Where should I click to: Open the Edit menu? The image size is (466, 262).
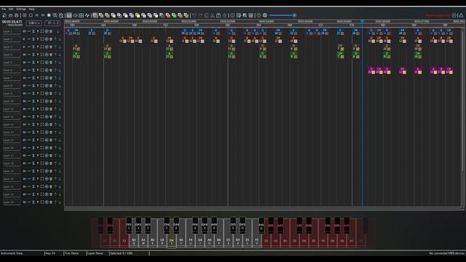[x=11, y=9]
